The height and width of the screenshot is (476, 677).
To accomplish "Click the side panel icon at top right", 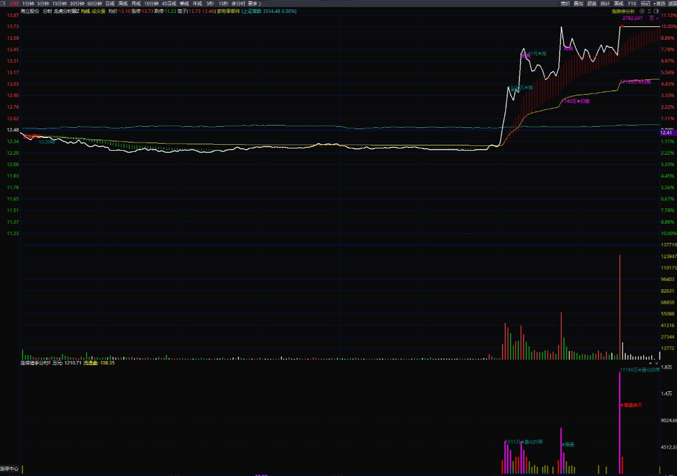I will point(655,11).
